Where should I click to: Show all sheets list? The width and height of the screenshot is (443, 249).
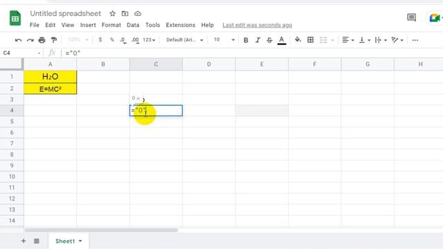(37, 241)
